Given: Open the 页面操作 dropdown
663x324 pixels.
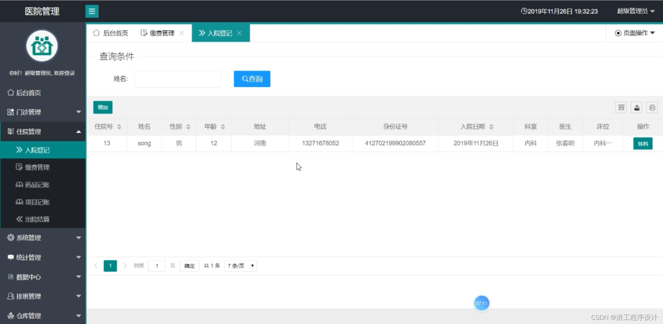Looking at the screenshot, I should [635, 33].
